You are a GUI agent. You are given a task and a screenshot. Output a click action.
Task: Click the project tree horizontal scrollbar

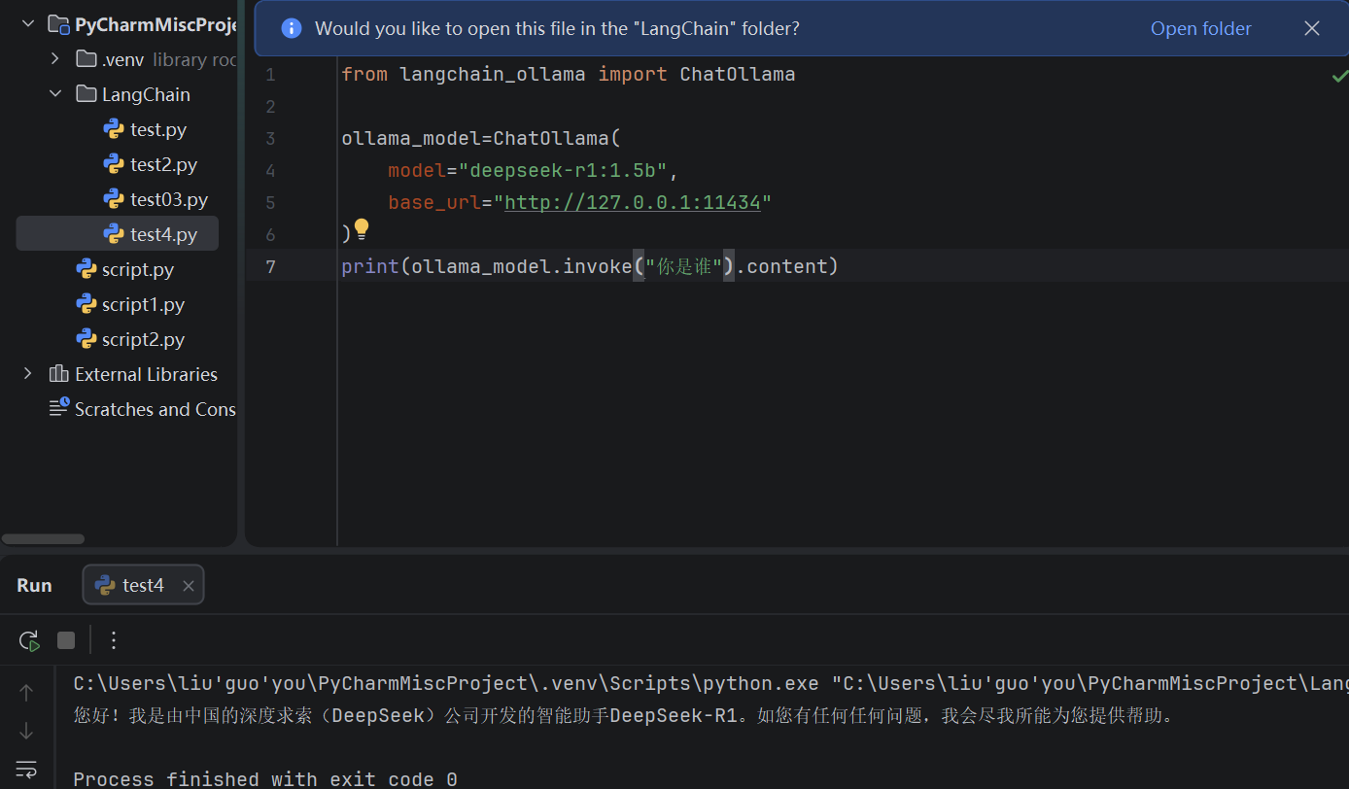pyautogui.click(x=43, y=538)
